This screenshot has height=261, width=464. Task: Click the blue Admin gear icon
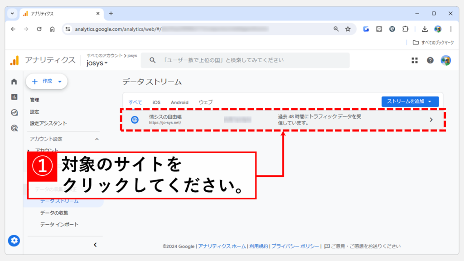(x=14, y=241)
